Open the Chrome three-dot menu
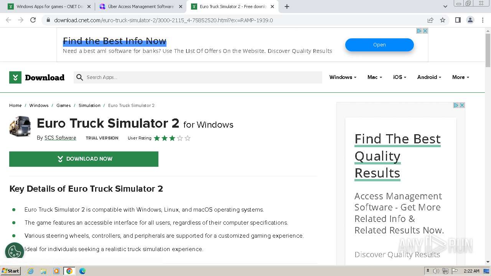The width and height of the screenshot is (491, 276). tap(483, 20)
